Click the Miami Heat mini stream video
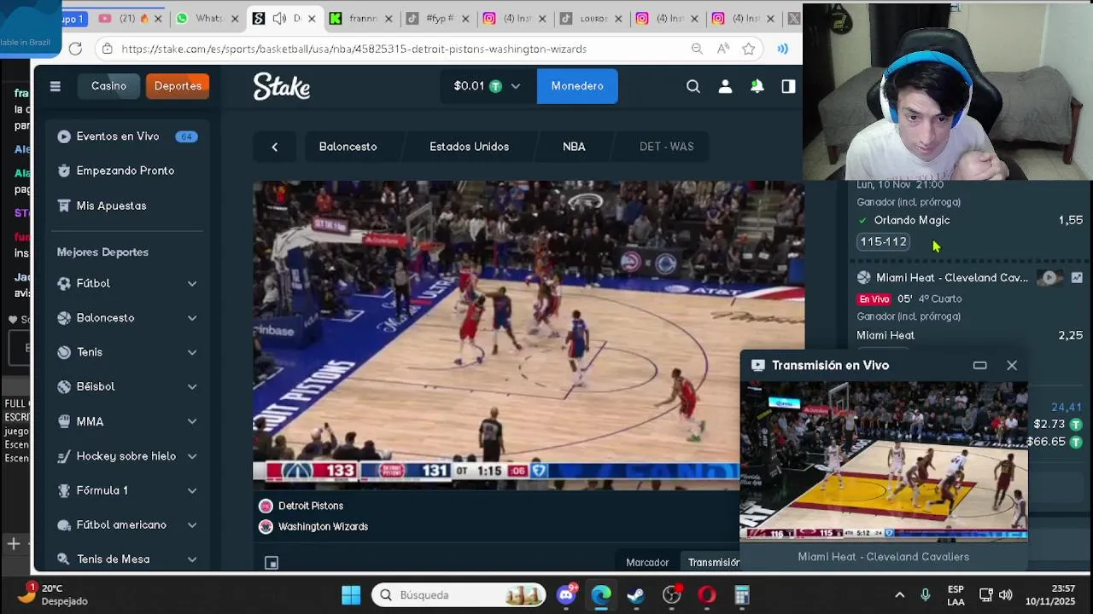 (x=884, y=460)
